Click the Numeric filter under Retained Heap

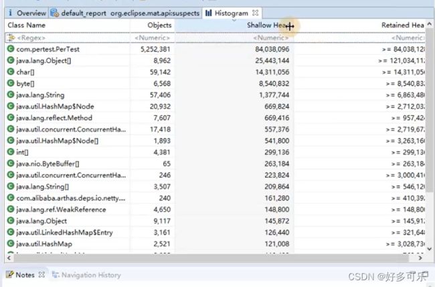coord(360,37)
